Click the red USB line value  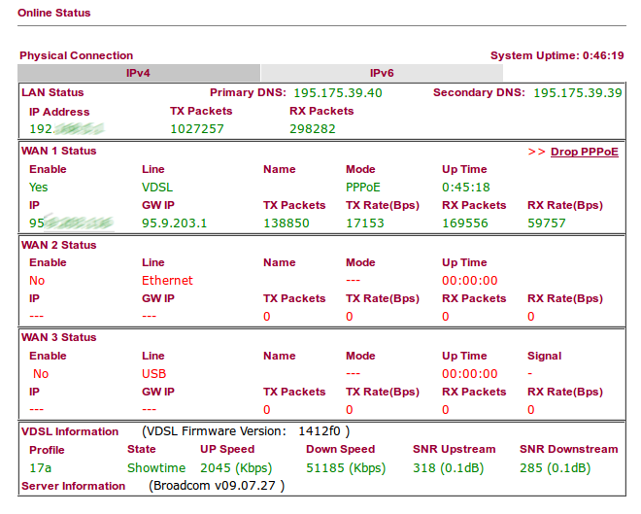154,373
